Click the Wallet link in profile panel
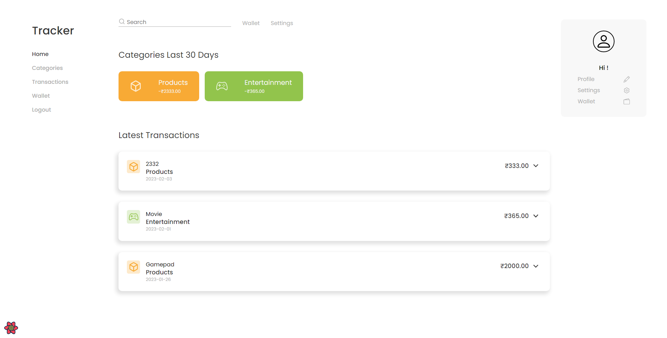The image size is (667, 338). pyautogui.click(x=586, y=102)
